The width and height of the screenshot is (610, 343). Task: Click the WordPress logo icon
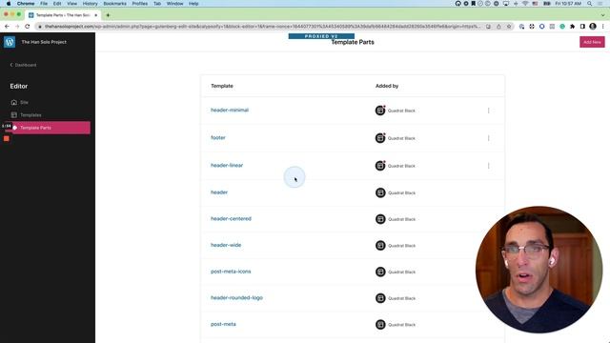[10, 42]
